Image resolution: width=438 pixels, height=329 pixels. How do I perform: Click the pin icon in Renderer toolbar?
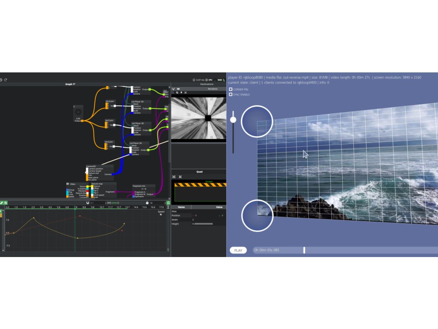181,93
